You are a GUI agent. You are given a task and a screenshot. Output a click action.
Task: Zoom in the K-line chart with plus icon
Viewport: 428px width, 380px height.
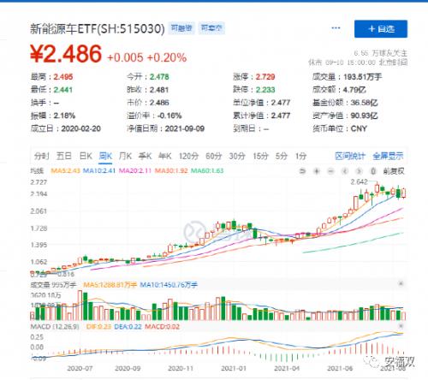pyautogui.click(x=317, y=171)
